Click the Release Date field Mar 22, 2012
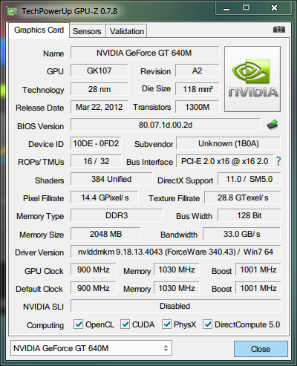297x366 pixels. coord(99,107)
